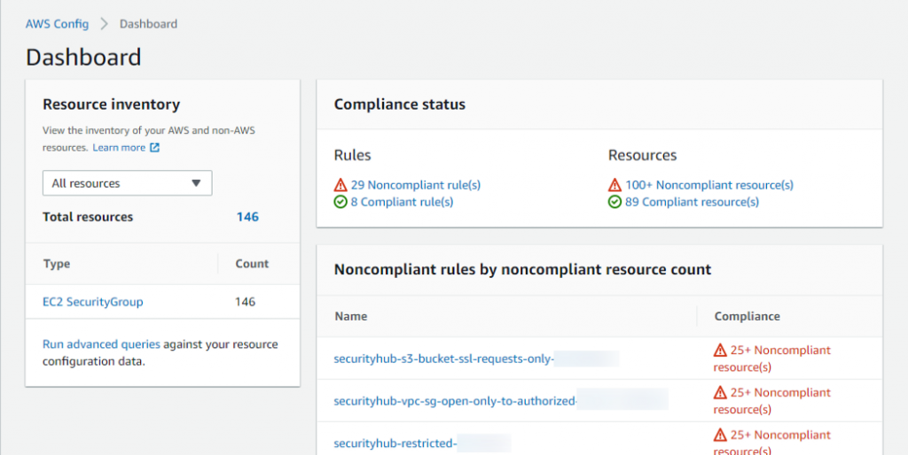The image size is (908, 455).
Task: Open the Learn more link
Action: [119, 148]
